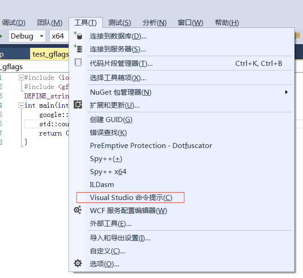Launch ILDasm tool
This screenshot has height=278, width=303.
pyautogui.click(x=182, y=185)
